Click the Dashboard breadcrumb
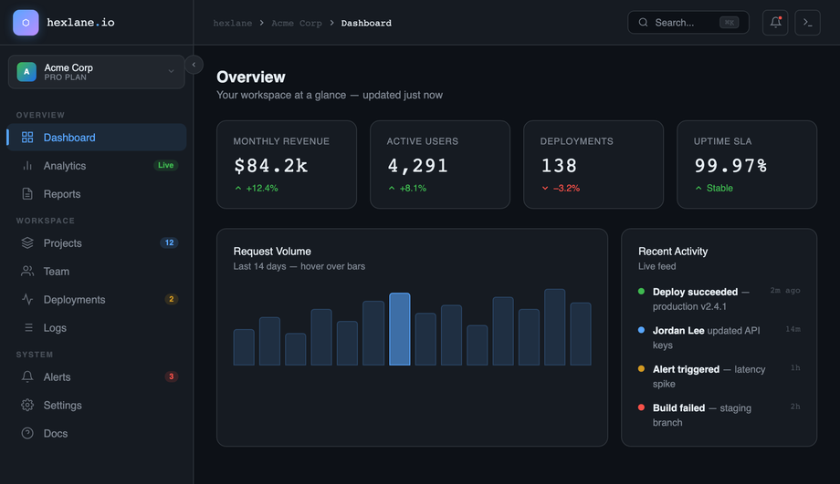The image size is (840, 484). (366, 23)
